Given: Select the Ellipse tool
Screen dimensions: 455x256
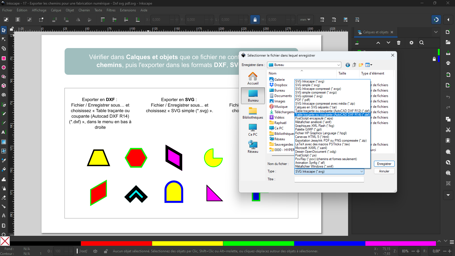Looking at the screenshot, I should coord(4,67).
